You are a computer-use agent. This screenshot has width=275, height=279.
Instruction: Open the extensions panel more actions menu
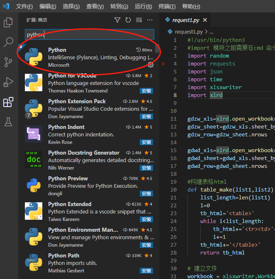click(x=150, y=20)
